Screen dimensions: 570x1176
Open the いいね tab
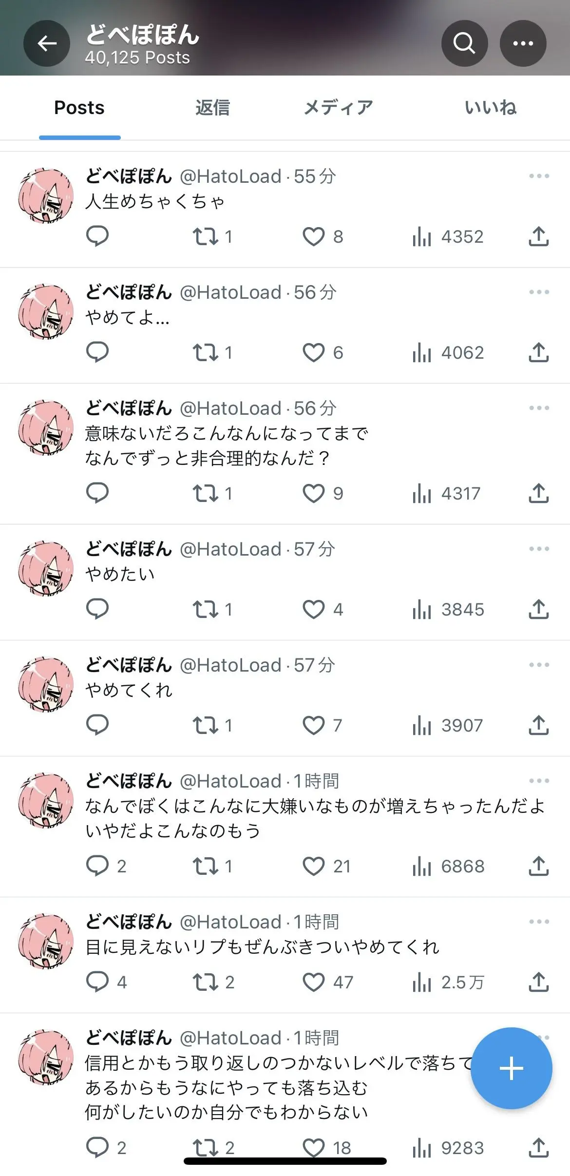pos(491,107)
